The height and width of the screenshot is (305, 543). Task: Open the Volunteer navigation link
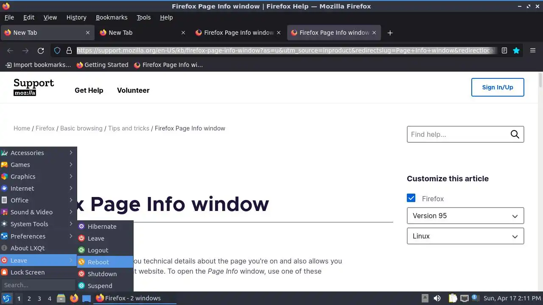pyautogui.click(x=133, y=90)
